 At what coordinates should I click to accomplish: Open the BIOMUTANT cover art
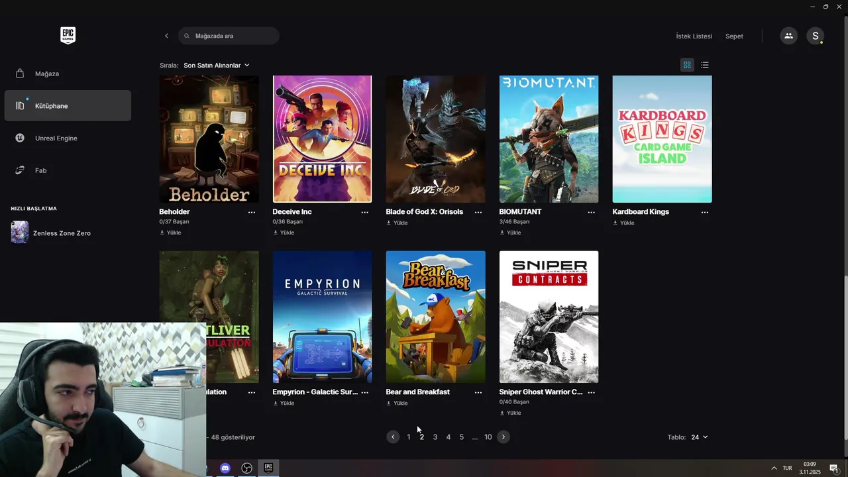point(549,138)
